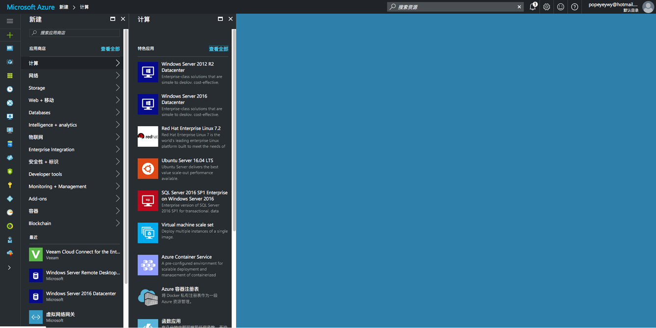Open the Dashboard icon in the sidebar
This screenshot has height=328, width=656.
[x=10, y=48]
